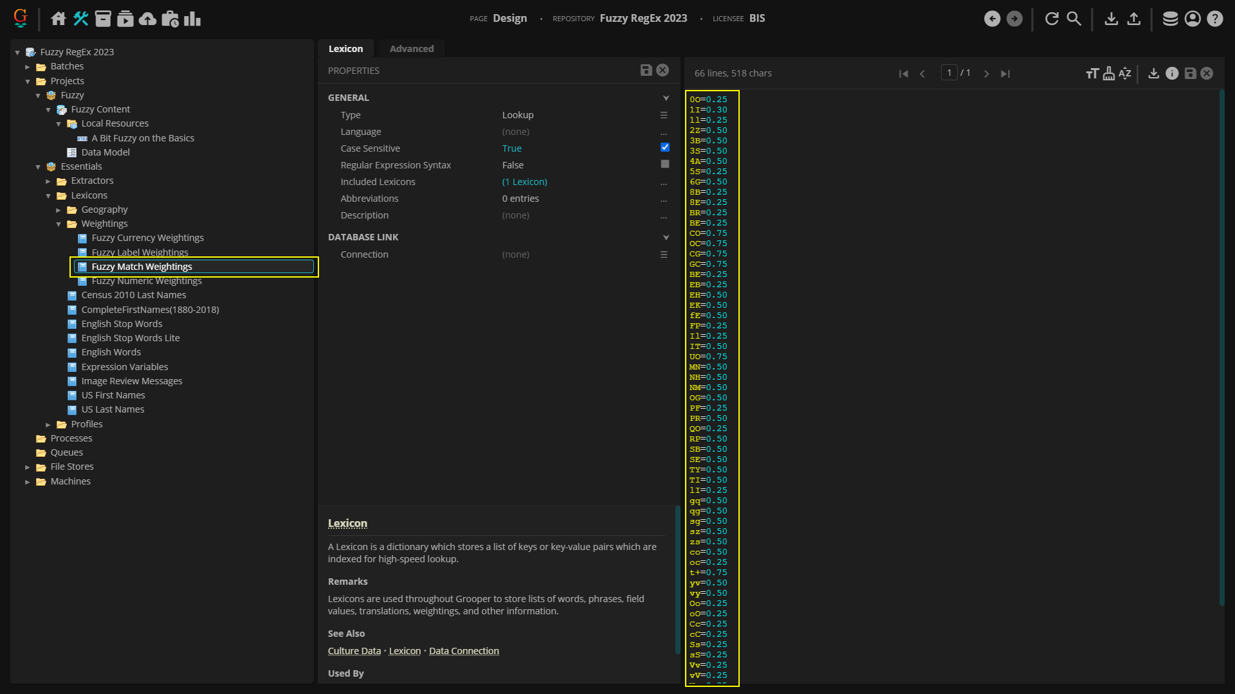Switch to the Advanced tab
Viewport: 1235px width, 694px height.
[x=411, y=49]
